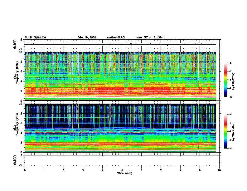Click time axis tick label "5"
This screenshot has height=191, width=247.
[122, 170]
